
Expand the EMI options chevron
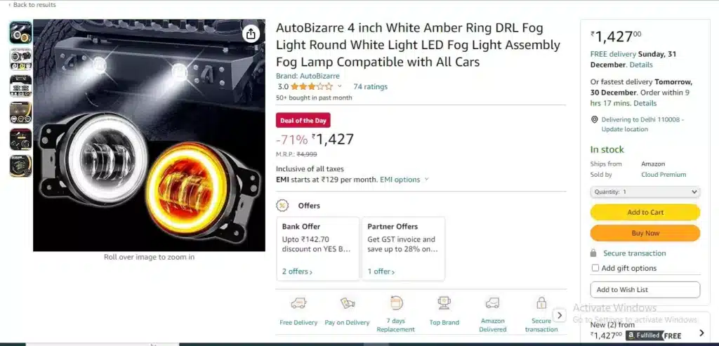click(426, 180)
